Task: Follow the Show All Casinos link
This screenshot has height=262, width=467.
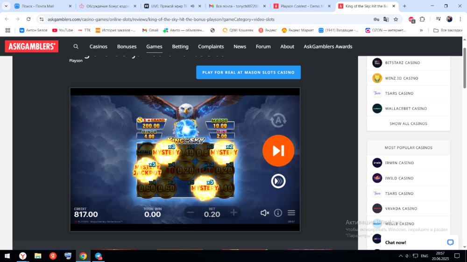Action: pyautogui.click(x=408, y=124)
